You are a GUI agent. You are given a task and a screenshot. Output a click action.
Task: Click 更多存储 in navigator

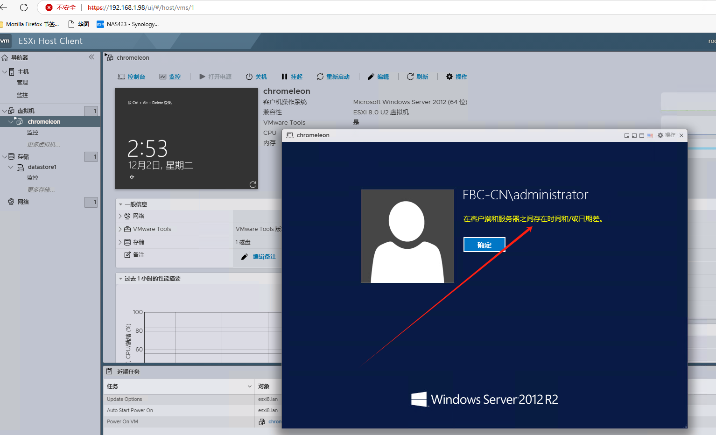[x=41, y=189]
